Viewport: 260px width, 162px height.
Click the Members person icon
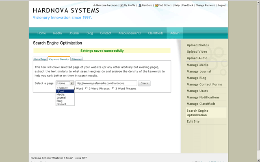click(140, 5)
